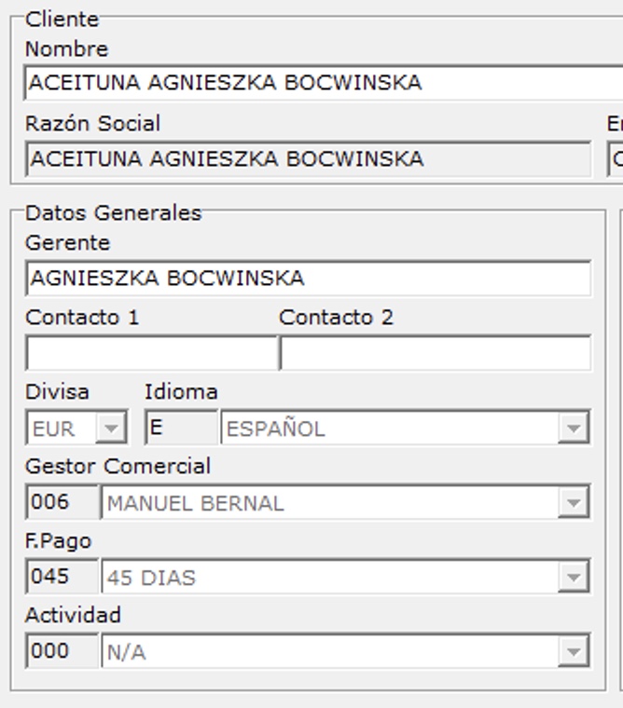
Task: Focus the Contacto 1 field
Action: click(x=151, y=354)
